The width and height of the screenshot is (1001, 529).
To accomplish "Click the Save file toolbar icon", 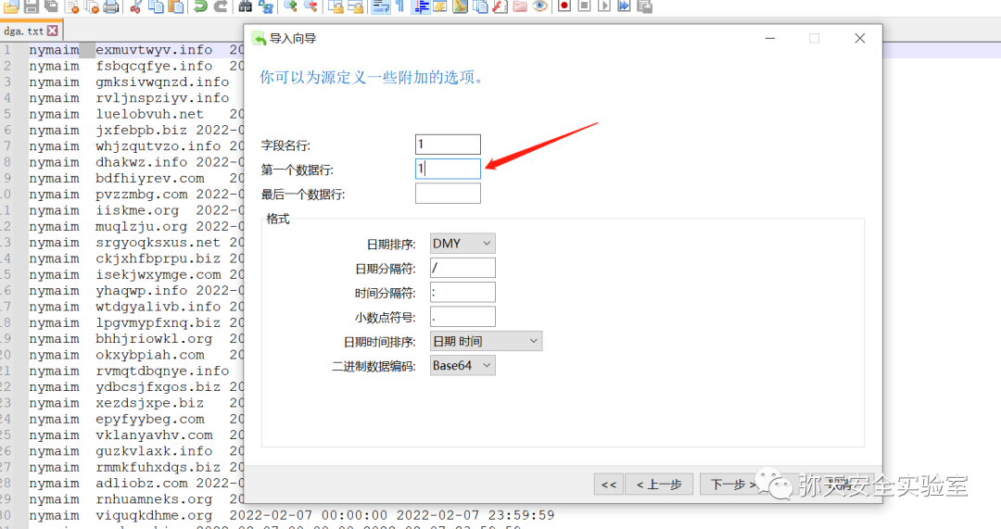I will pos(32,6).
